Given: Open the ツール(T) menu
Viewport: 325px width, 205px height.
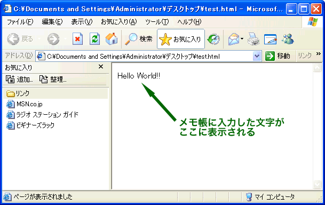Looking at the screenshot, I should [157, 22].
